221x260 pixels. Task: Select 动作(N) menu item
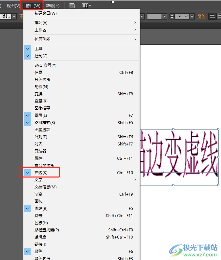(x=81, y=87)
